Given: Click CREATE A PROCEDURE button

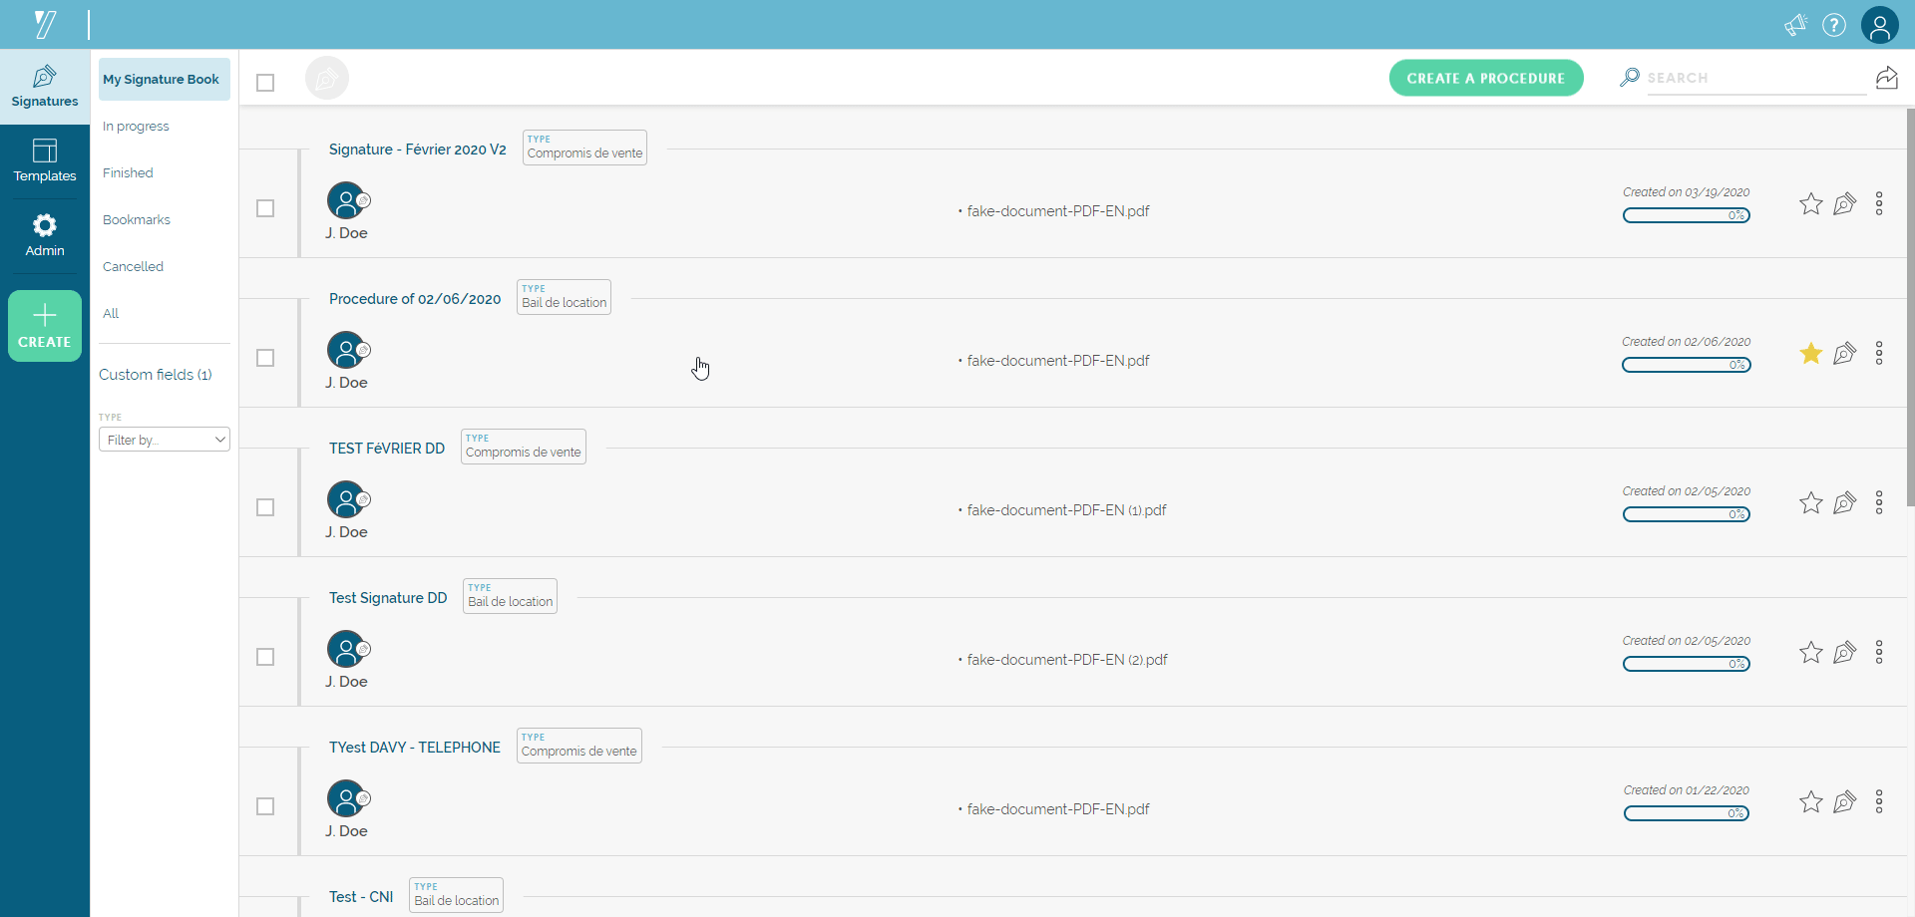Looking at the screenshot, I should 1486,78.
